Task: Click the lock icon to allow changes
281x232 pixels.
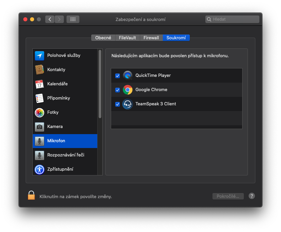Action: pyautogui.click(x=31, y=195)
